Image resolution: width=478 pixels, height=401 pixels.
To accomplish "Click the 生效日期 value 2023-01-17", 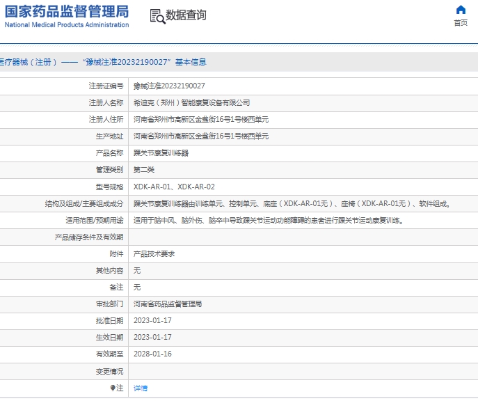I will coord(152,337).
